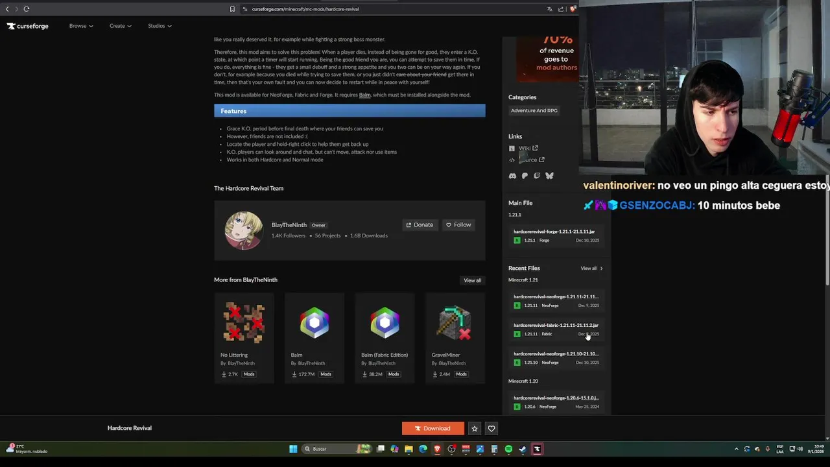
Task: Open the translate page icon
Action: [x=550, y=9]
